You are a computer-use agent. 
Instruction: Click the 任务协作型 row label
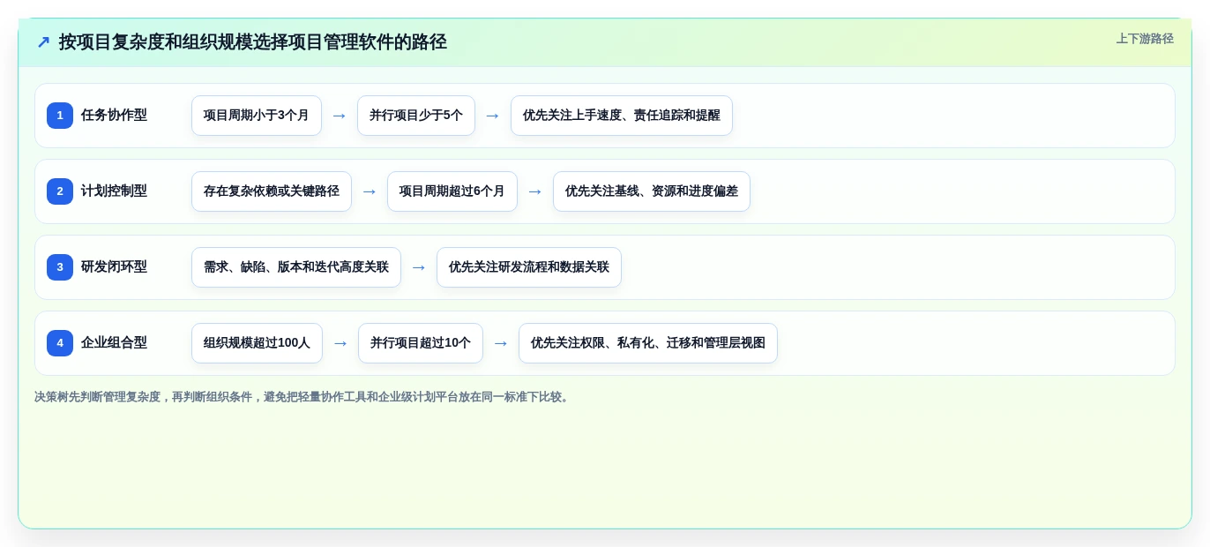(114, 116)
